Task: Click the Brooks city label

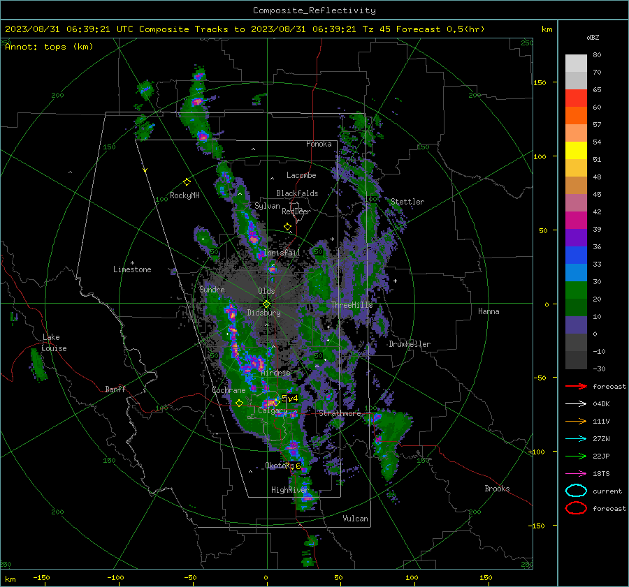Action: [x=497, y=489]
